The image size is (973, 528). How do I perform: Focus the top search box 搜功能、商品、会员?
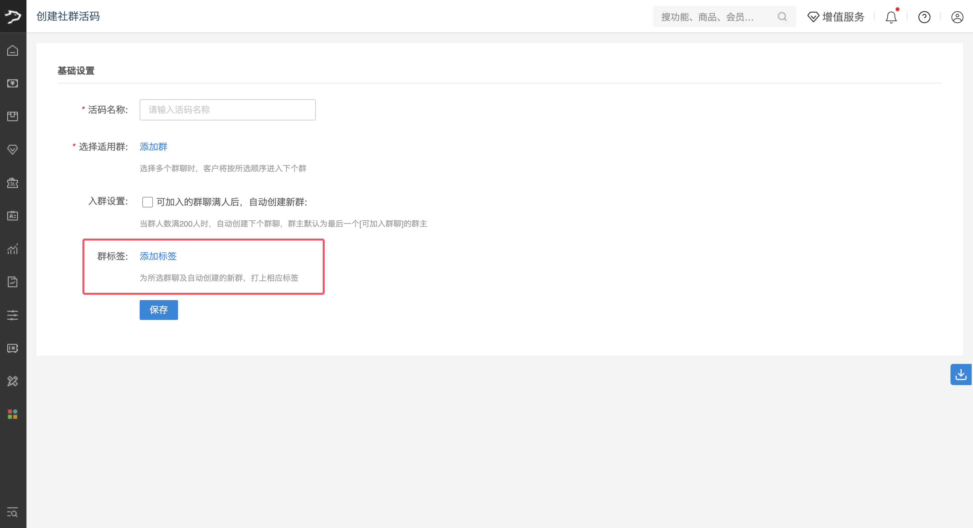(x=724, y=17)
